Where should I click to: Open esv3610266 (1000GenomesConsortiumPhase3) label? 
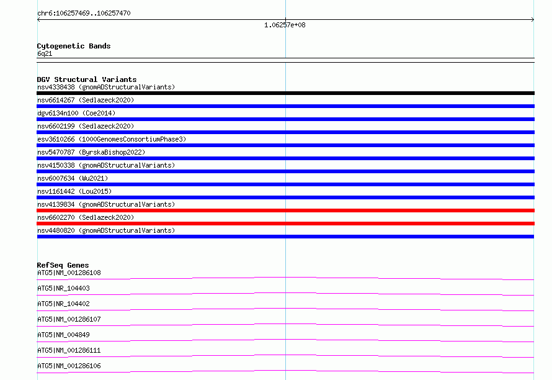tap(112, 139)
